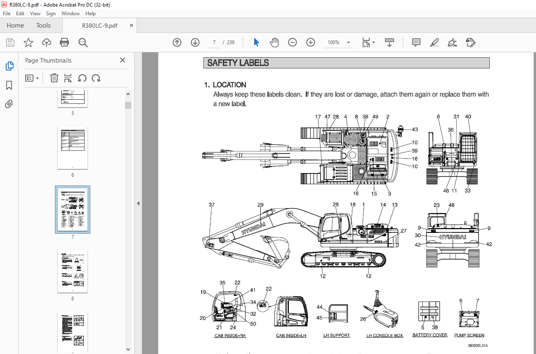The image size is (536, 354).
Task: Click the thumbnails panel scroll down arrow
Action: [128, 349]
